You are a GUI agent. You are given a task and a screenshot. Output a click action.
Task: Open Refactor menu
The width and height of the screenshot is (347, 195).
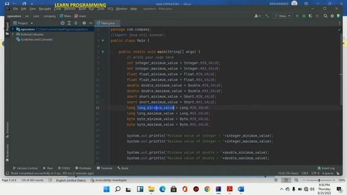70,9
